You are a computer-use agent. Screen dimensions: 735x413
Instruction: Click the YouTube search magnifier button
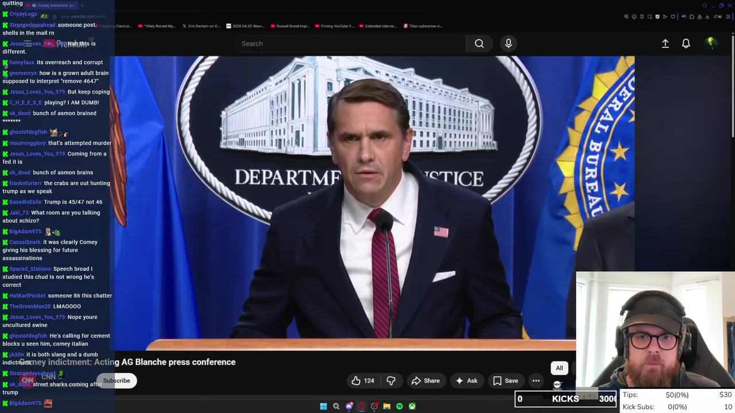(x=479, y=44)
